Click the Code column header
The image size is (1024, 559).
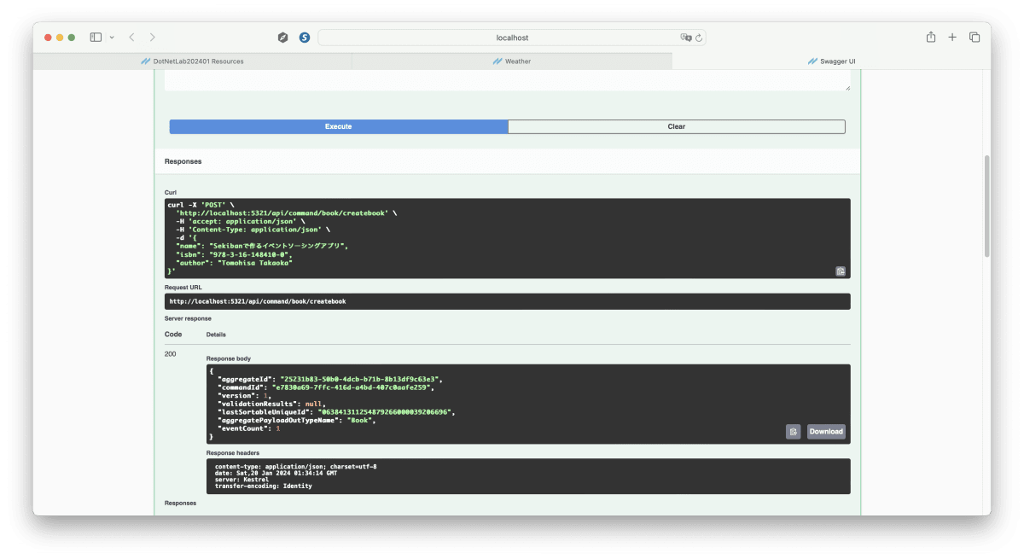173,334
